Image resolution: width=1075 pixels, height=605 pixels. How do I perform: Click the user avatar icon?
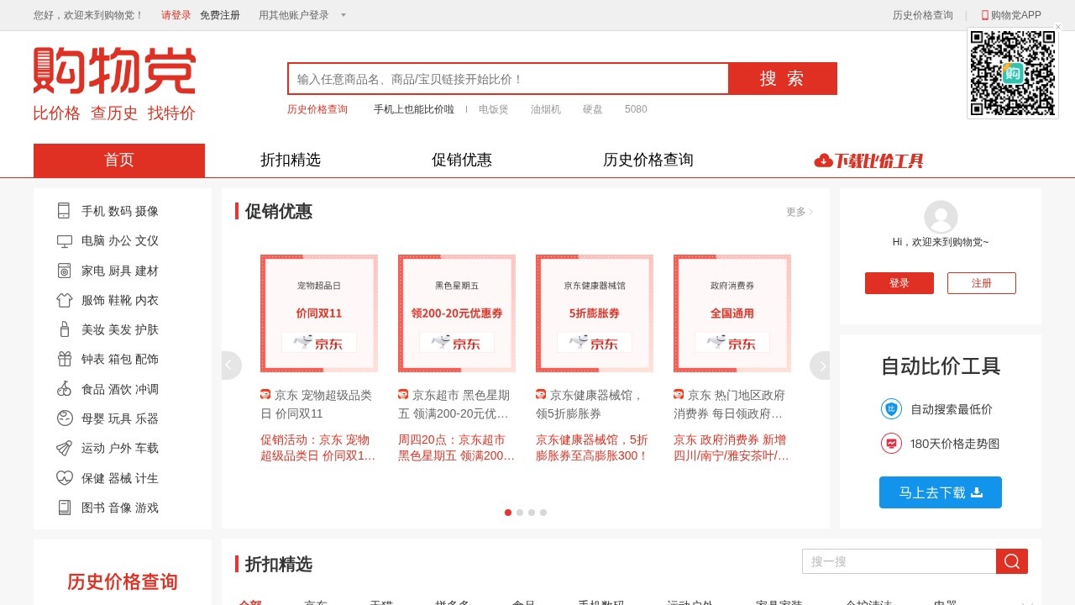coord(941,218)
